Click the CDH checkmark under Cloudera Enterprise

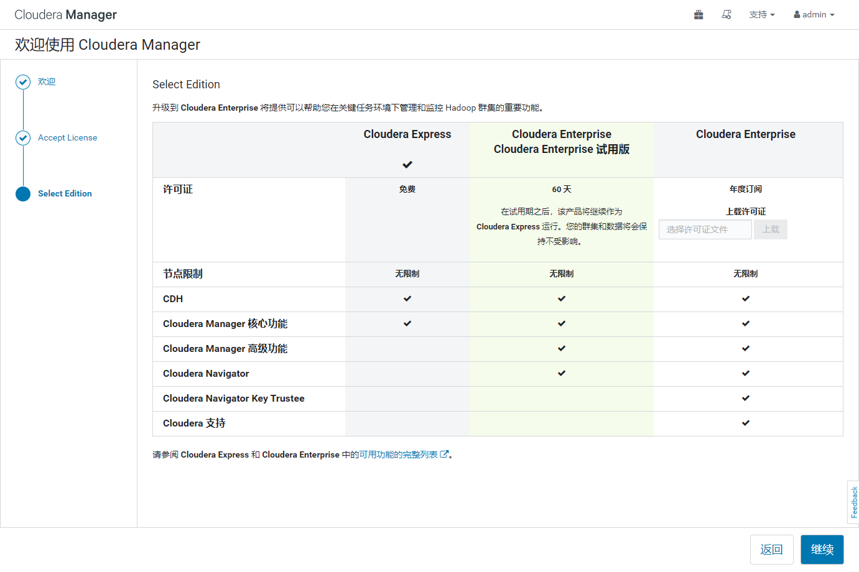(746, 298)
